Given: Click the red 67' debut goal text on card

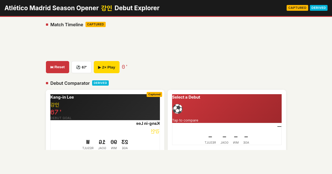Looking at the screenshot, I should point(56,112).
